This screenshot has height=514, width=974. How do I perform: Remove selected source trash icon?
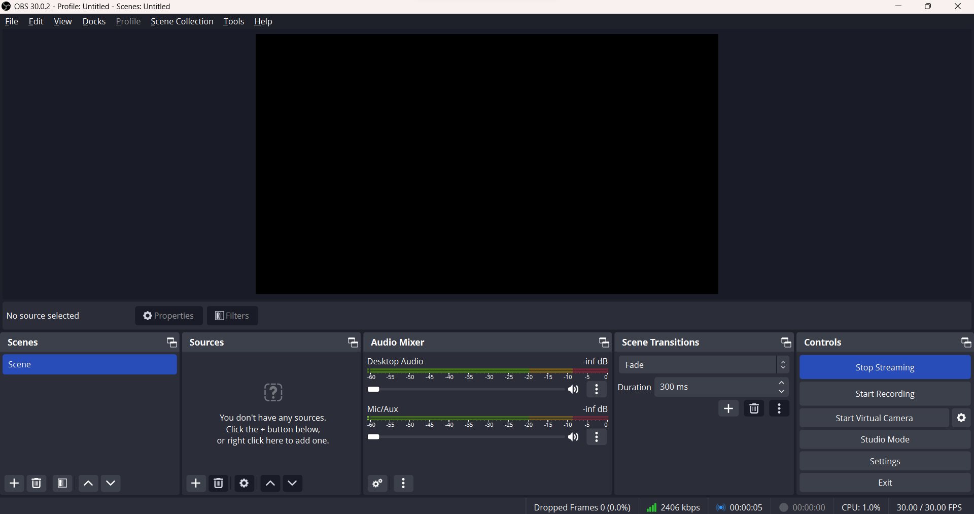219,483
